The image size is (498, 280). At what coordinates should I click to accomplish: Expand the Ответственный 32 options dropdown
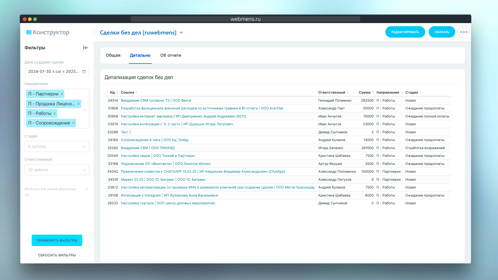tap(57, 170)
